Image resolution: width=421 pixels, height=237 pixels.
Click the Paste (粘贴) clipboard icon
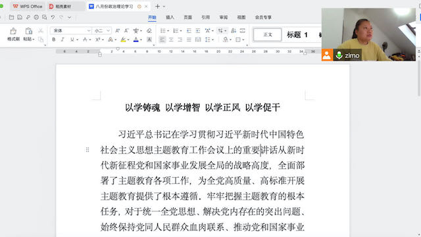click(28, 31)
